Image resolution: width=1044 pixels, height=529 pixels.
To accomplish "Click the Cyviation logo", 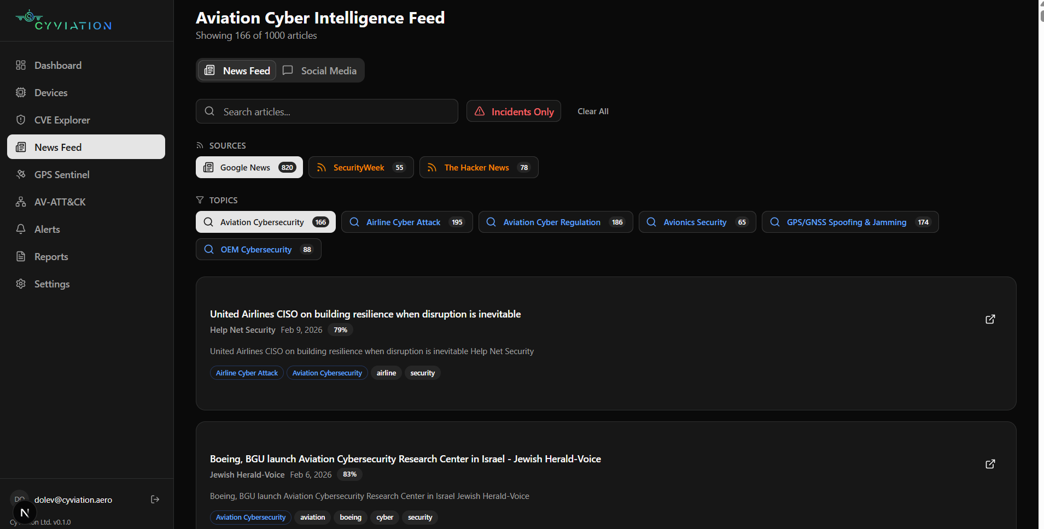I will point(63,20).
